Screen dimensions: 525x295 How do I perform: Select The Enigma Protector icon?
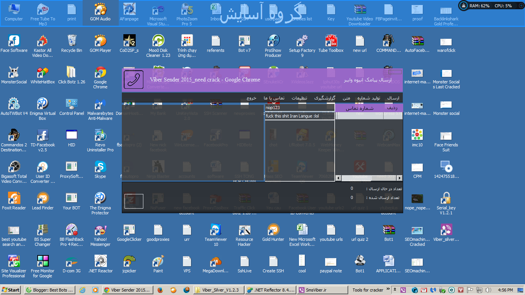tap(100, 204)
